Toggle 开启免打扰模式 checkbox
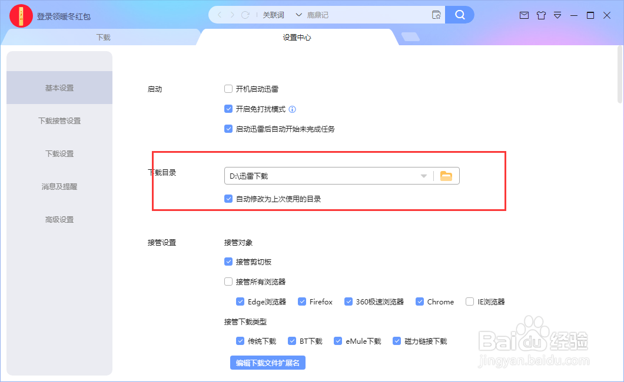Screen dimensions: 624x382 [x=228, y=109]
